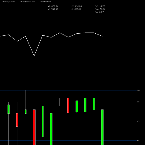Select the high value 'H: 985.00'
Viewport: 145px width, 145px height.
tap(77, 6)
